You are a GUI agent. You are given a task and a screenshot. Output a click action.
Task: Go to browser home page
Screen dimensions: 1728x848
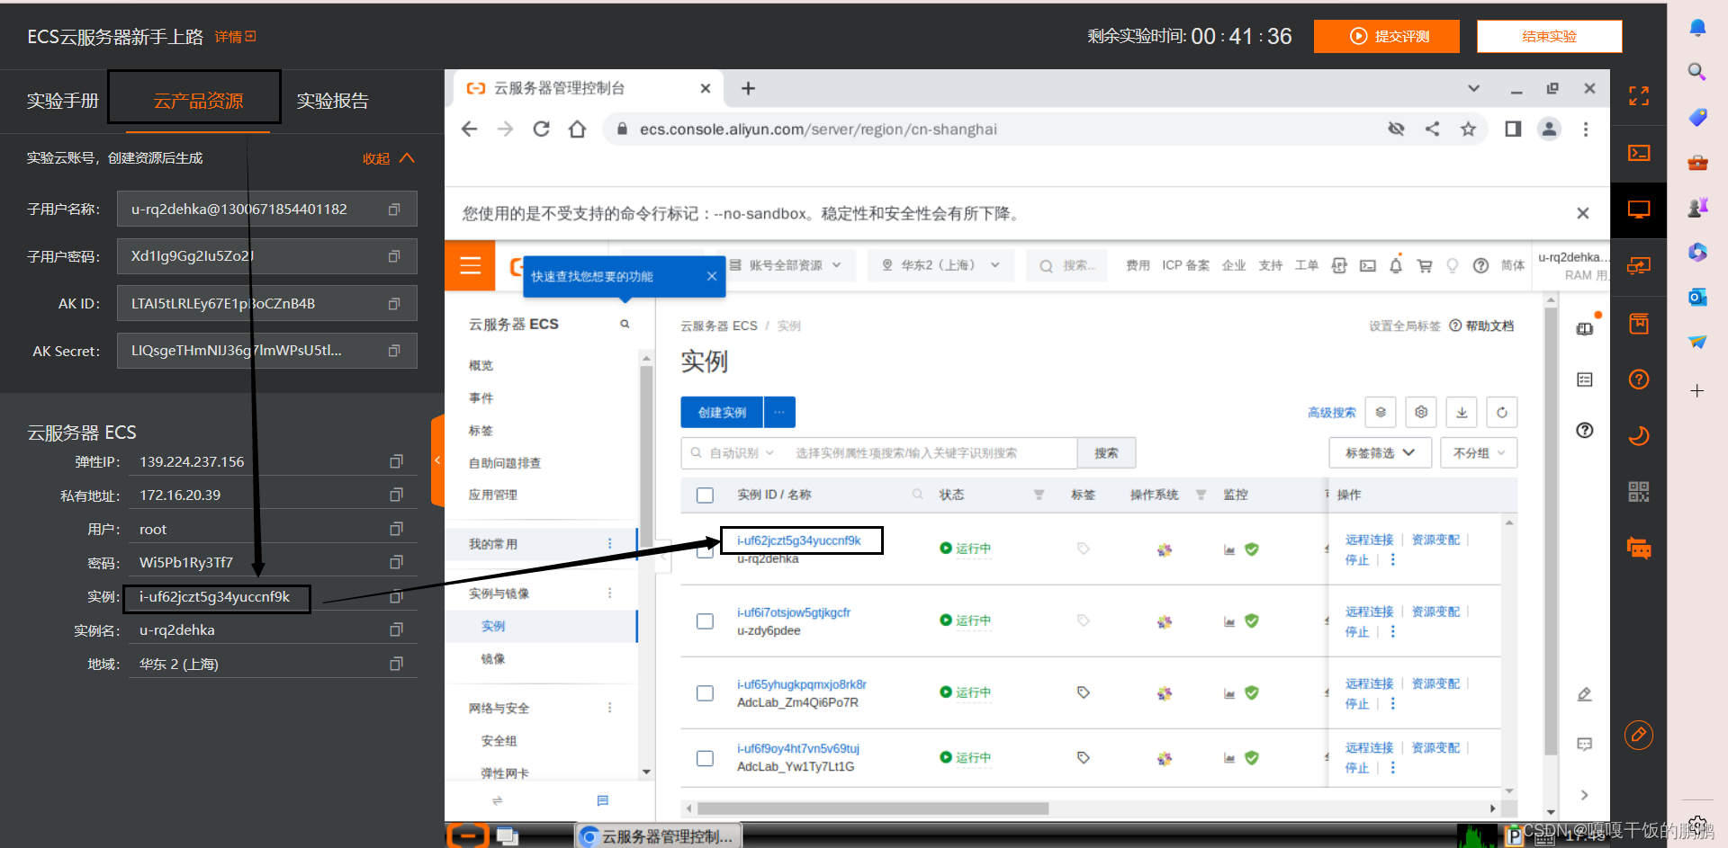click(577, 129)
